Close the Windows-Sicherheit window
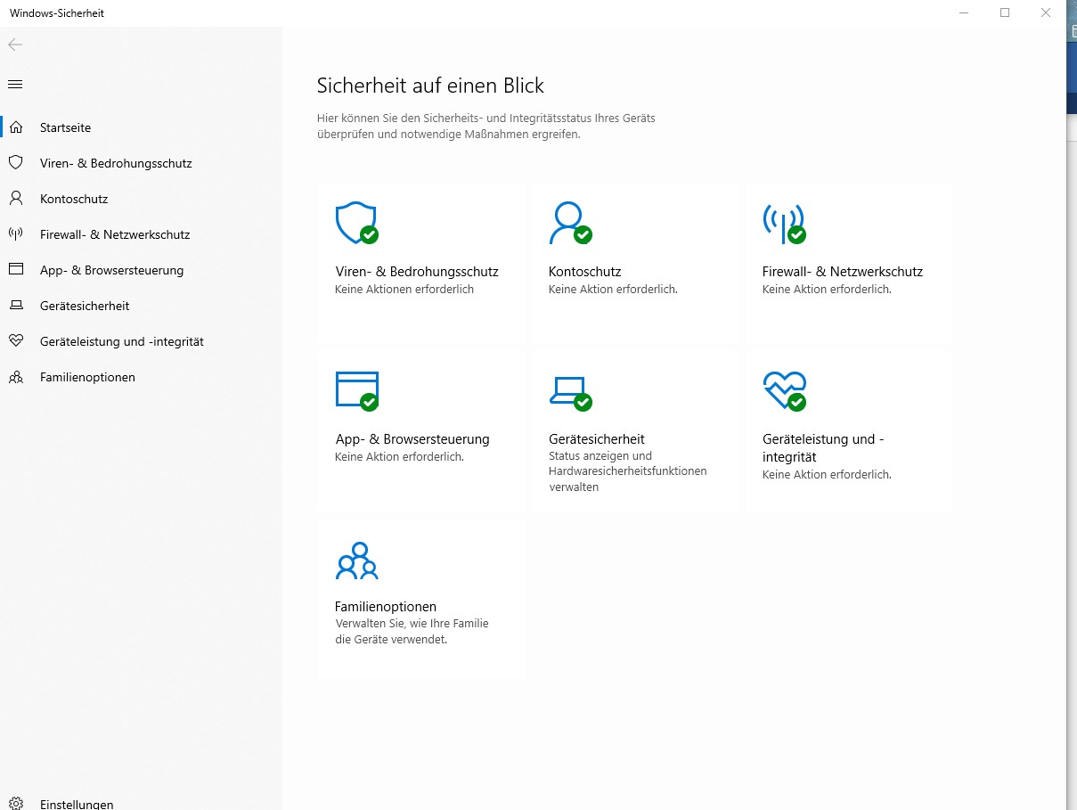Viewport: 1077px width, 810px height. (1046, 12)
